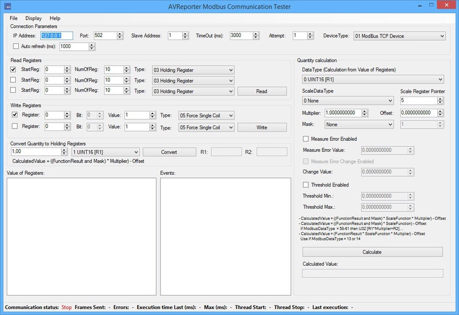This screenshot has height=315, width=459.
Task: Click the R1 result field
Action: [226, 152]
